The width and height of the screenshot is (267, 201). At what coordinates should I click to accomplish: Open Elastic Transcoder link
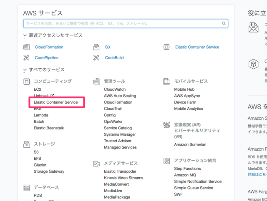121,171
